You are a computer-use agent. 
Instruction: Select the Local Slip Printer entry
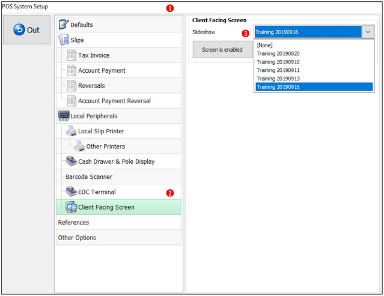pyautogui.click(x=119, y=131)
